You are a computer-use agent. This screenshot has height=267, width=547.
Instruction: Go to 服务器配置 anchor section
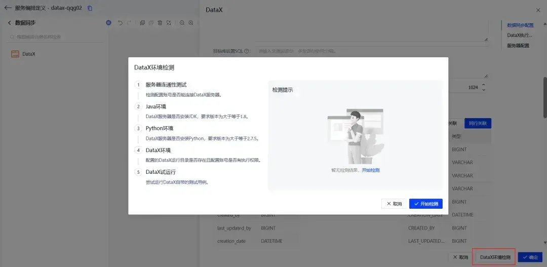tap(518, 46)
